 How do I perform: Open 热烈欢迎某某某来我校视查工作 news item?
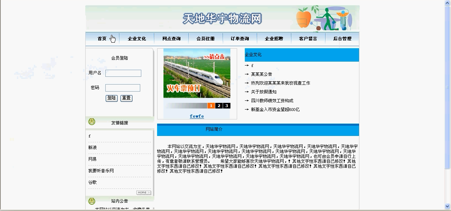[280, 83]
